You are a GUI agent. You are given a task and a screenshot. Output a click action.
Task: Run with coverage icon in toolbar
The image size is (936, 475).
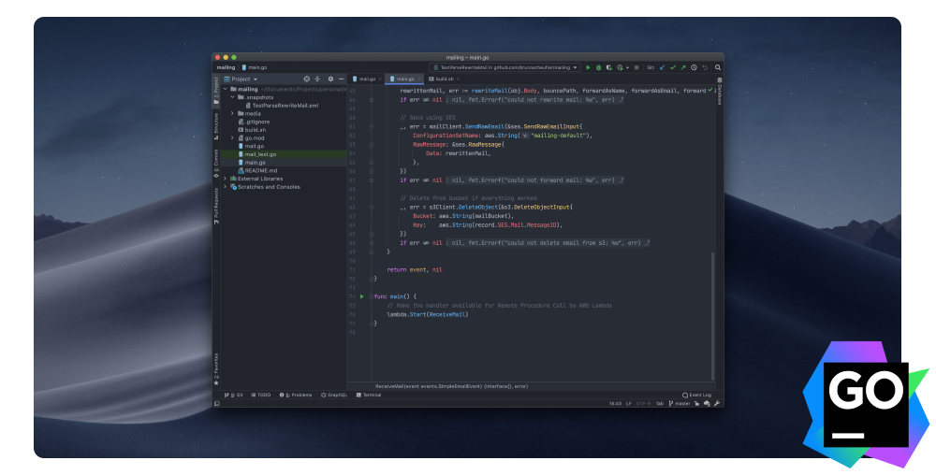[x=609, y=67]
